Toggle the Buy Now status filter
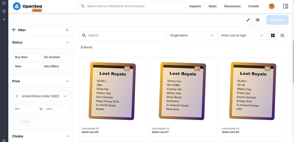 (x=27, y=57)
